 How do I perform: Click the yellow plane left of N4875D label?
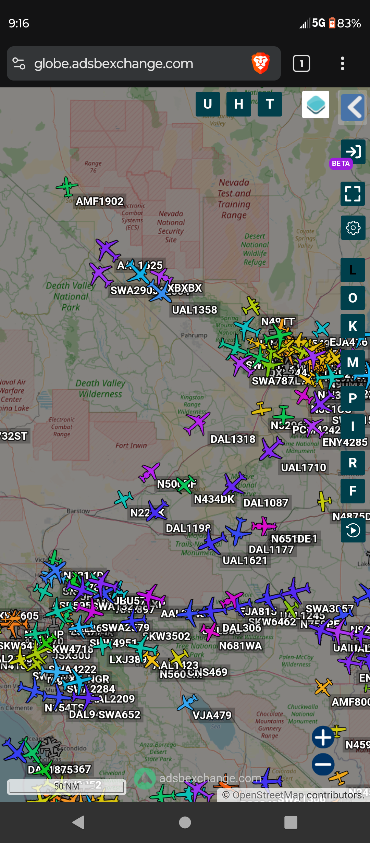(x=324, y=501)
